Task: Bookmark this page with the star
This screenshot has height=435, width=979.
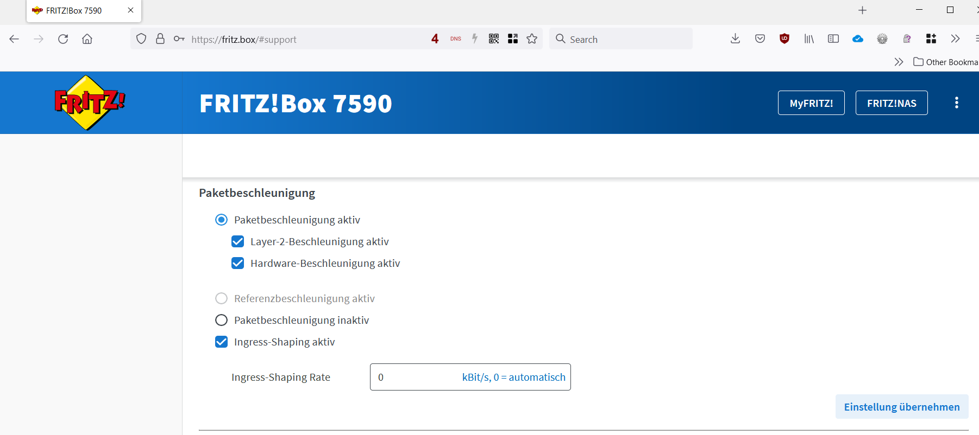Action: (532, 39)
